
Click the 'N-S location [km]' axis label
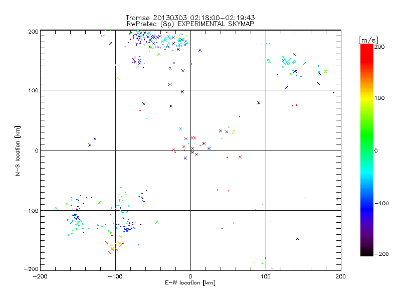click(18, 150)
